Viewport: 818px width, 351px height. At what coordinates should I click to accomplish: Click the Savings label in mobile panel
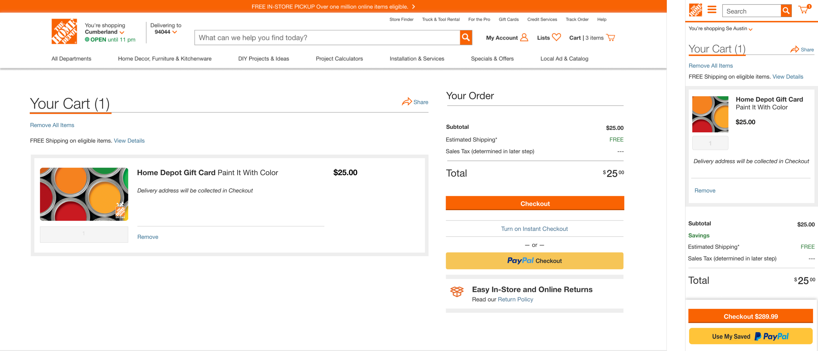click(699, 235)
